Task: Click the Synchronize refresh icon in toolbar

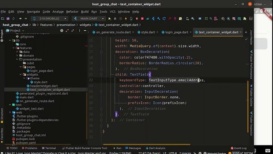Action: 13,18
